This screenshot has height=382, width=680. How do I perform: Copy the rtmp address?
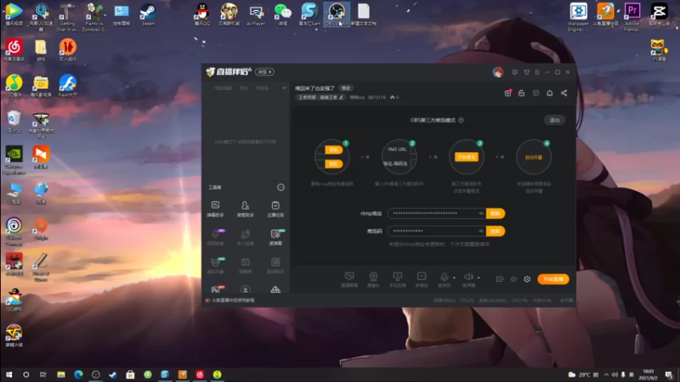[496, 213]
